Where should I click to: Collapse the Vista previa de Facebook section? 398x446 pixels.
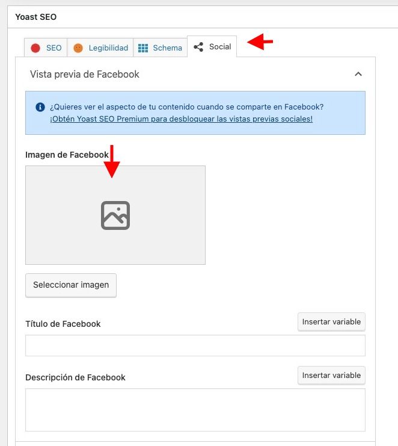358,74
